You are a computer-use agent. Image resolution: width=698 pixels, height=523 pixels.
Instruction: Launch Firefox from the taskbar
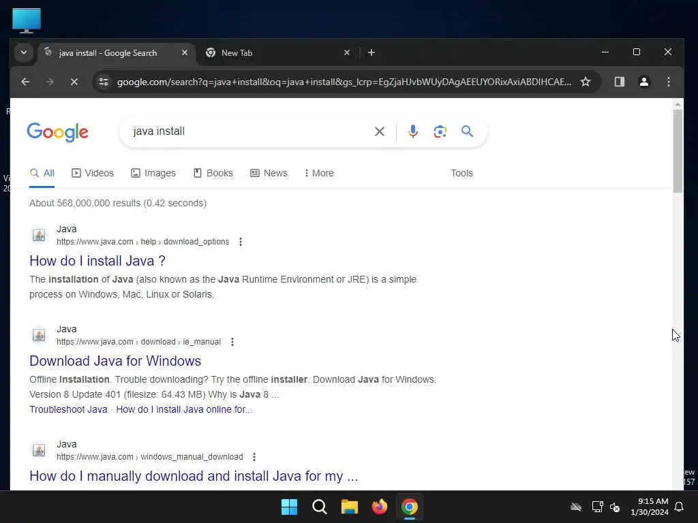point(379,507)
